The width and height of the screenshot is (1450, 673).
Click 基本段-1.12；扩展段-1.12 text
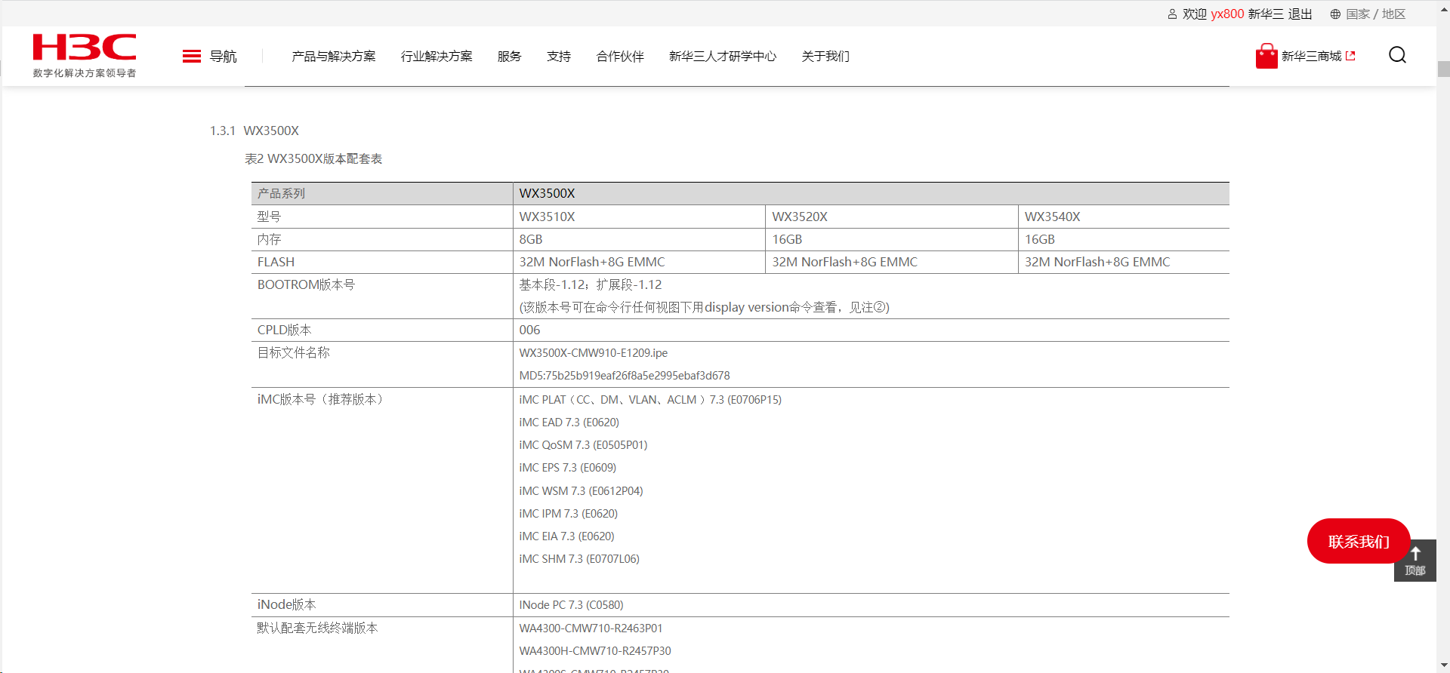click(591, 284)
